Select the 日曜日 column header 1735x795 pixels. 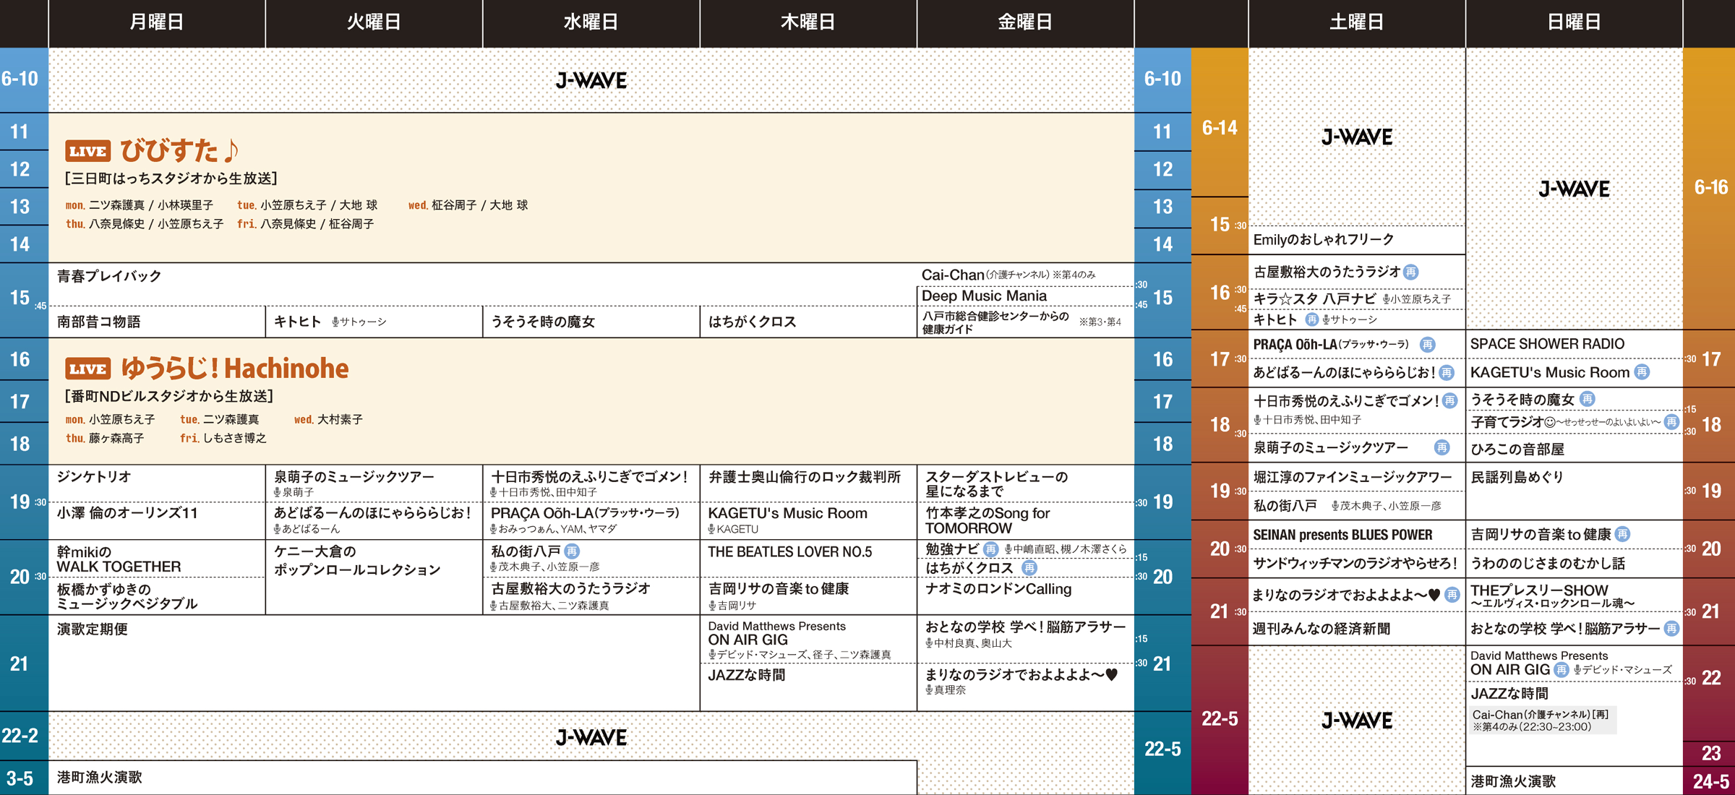click(x=1573, y=22)
